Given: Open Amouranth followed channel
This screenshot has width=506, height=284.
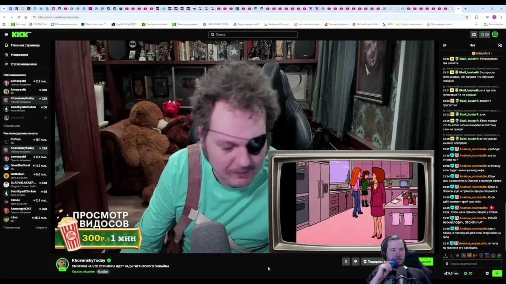Looking at the screenshot, I should [x=25, y=91].
